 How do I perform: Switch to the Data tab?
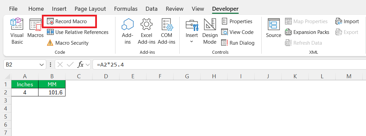151,9
